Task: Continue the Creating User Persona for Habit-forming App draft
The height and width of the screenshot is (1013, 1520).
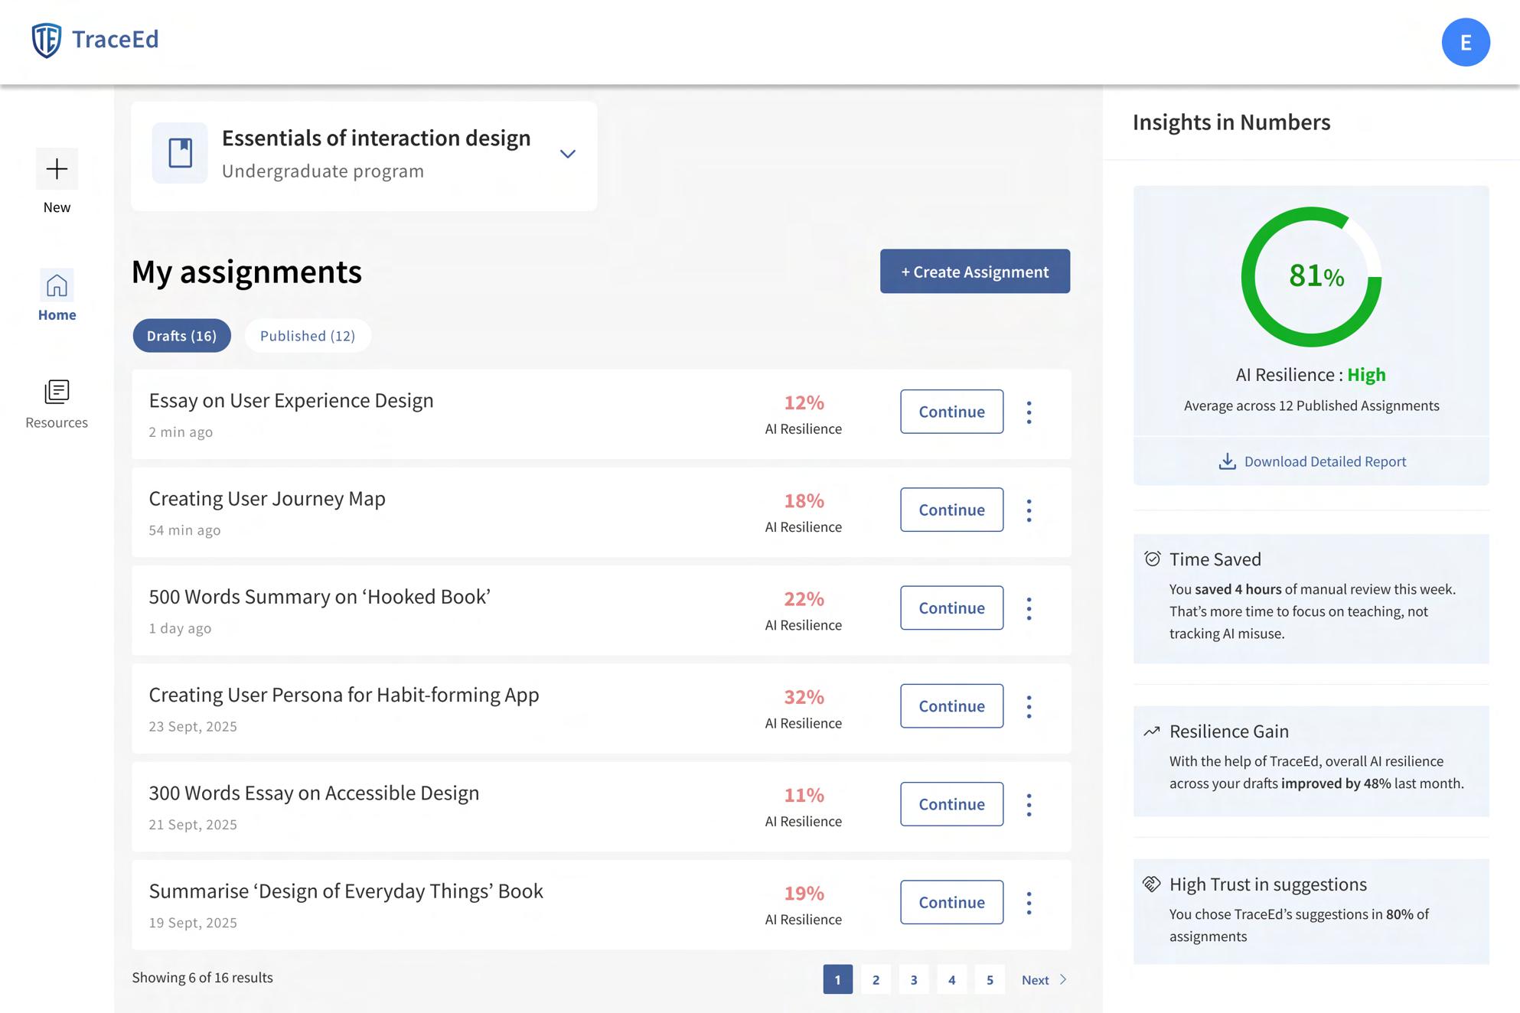Action: point(951,706)
